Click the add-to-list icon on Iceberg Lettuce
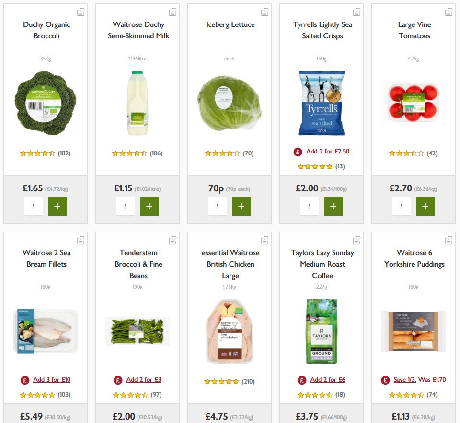This screenshot has width=460, height=423. pos(264,12)
